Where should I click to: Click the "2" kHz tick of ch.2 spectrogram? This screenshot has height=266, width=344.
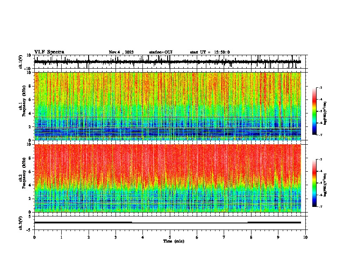(x=30, y=199)
